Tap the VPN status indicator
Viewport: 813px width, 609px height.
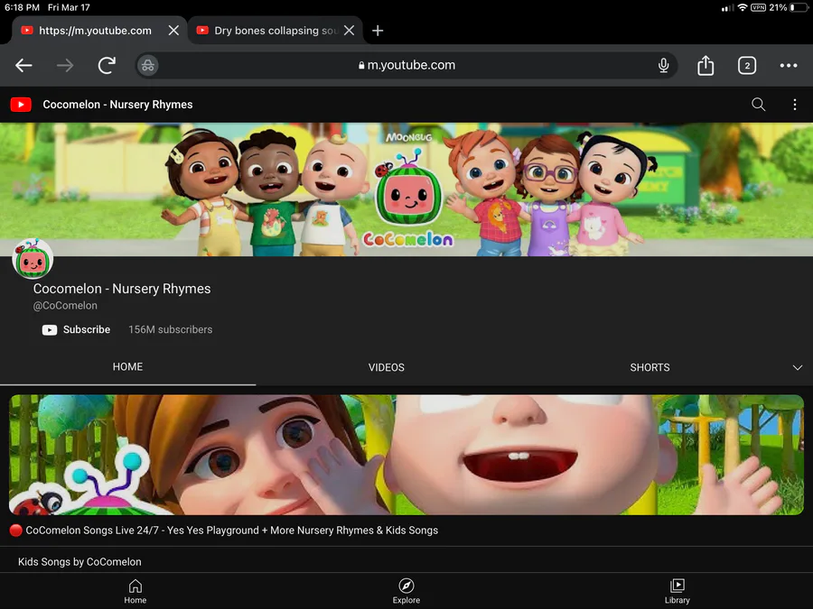(758, 8)
